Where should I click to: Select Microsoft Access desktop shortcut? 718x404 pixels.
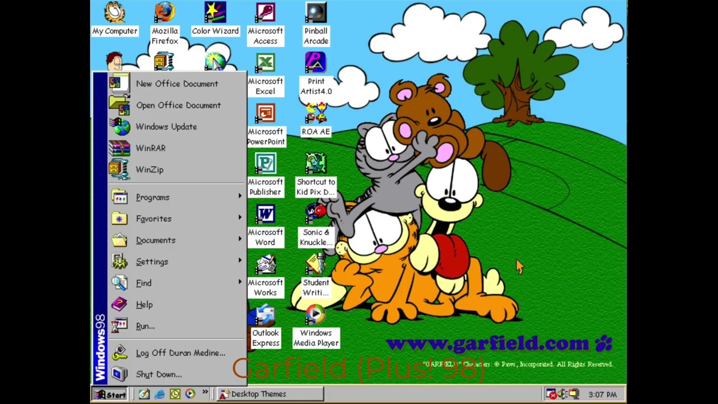tap(265, 24)
